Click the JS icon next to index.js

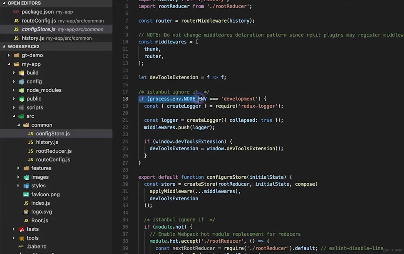pyautogui.click(x=26, y=203)
